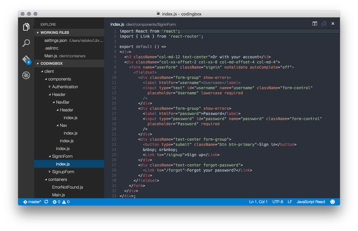This screenshot has width=358, height=231.
Task: Close the index.js editor
Action: pos(333,24)
